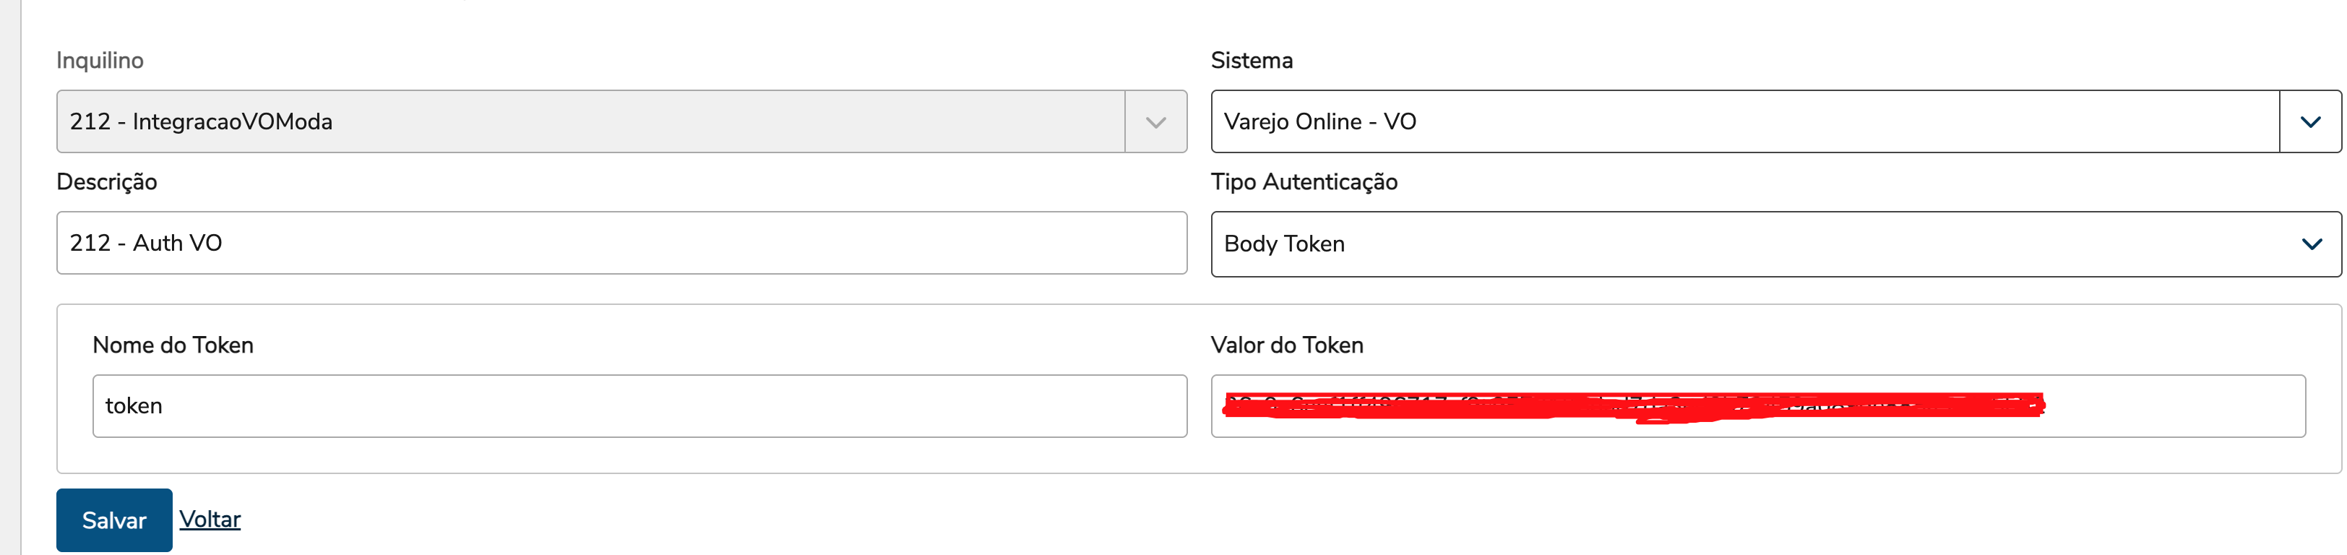The image size is (2347, 555).
Task: Click the Nome do Token label
Action: (173, 345)
